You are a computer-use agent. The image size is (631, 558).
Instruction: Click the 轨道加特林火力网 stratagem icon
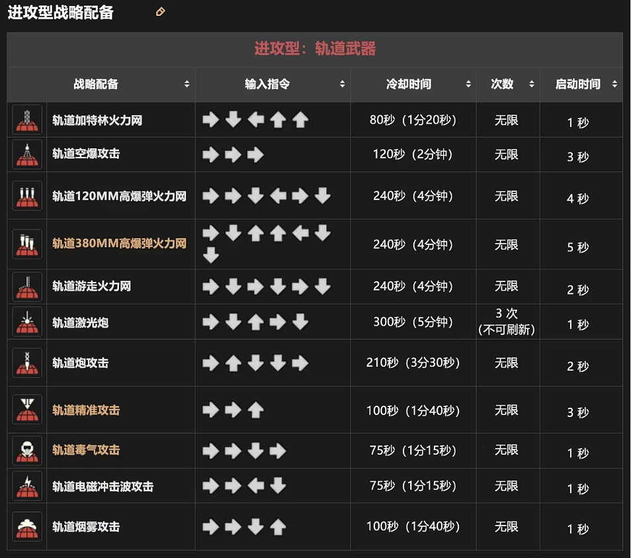(x=27, y=120)
